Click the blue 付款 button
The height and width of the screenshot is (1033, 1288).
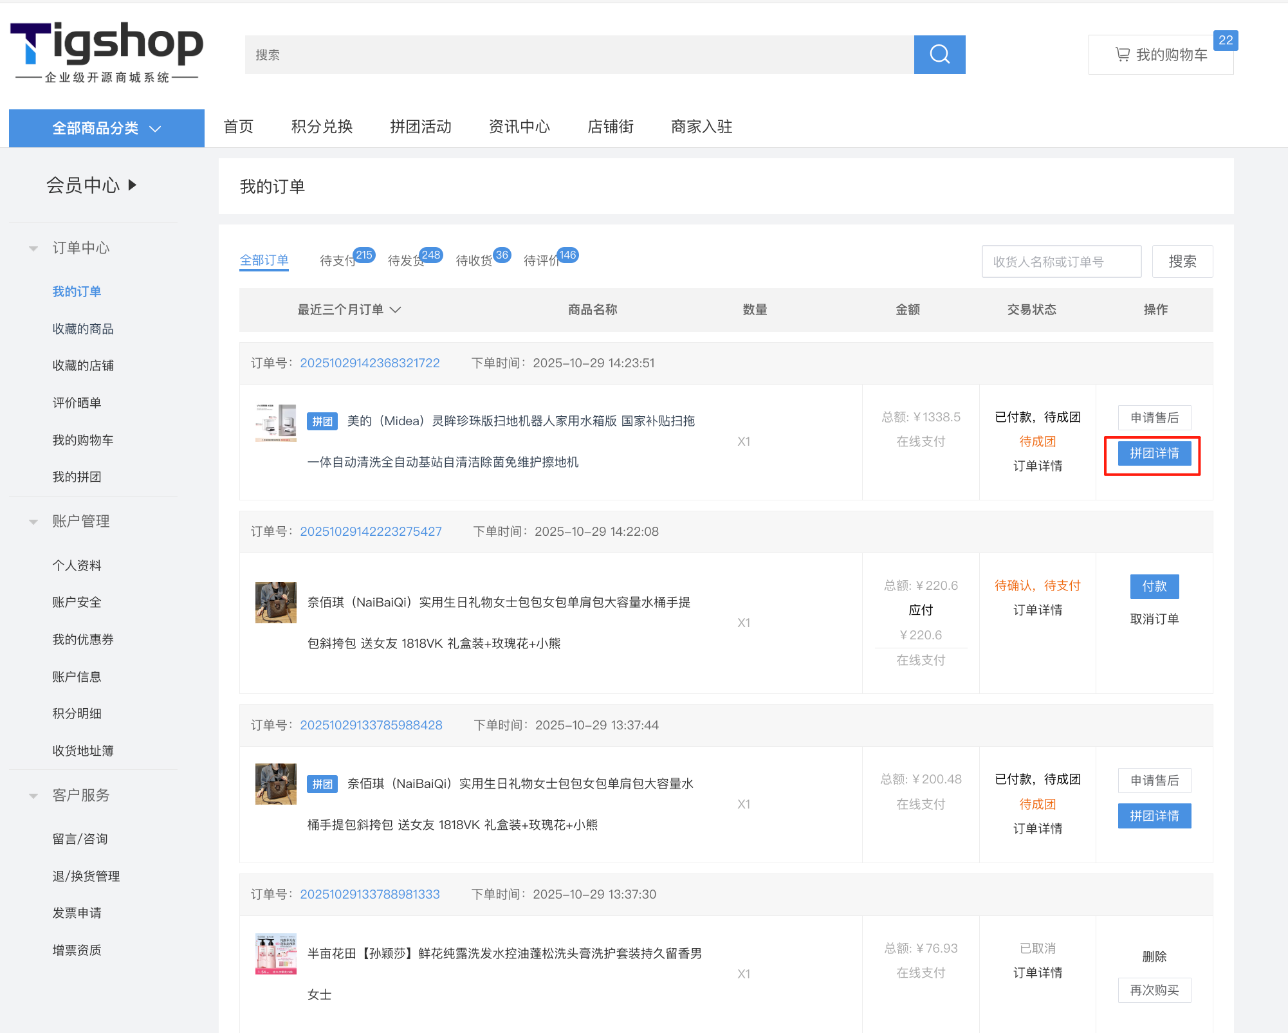1154,586
